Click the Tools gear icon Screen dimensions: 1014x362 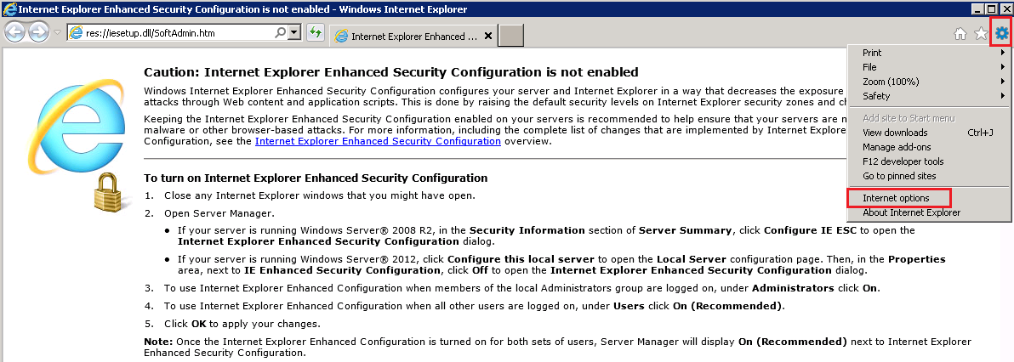coord(1002,33)
